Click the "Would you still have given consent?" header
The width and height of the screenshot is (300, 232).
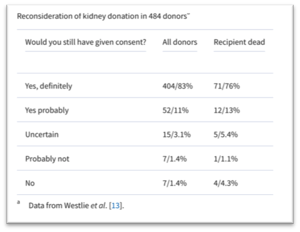click(85, 42)
